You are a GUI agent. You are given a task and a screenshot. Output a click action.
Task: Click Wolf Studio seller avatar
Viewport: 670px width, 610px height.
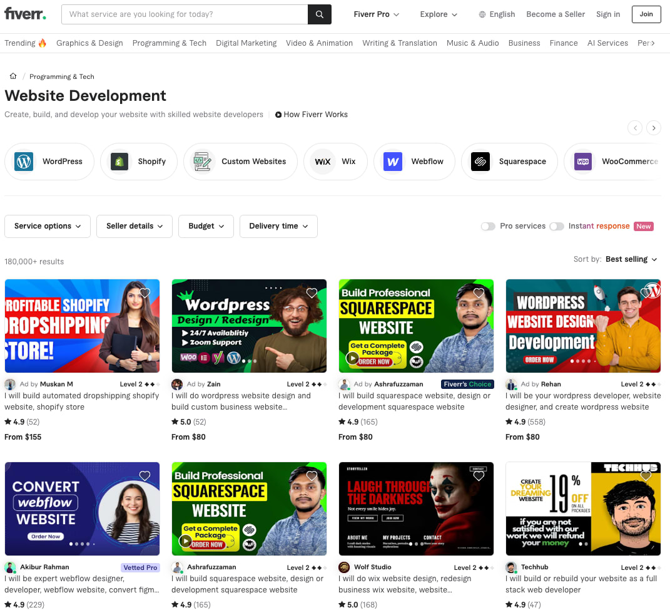344,567
